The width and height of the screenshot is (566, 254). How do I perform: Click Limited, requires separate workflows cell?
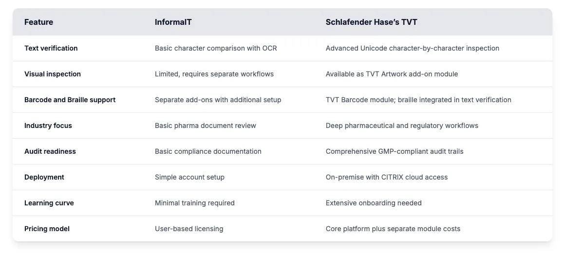tap(214, 74)
